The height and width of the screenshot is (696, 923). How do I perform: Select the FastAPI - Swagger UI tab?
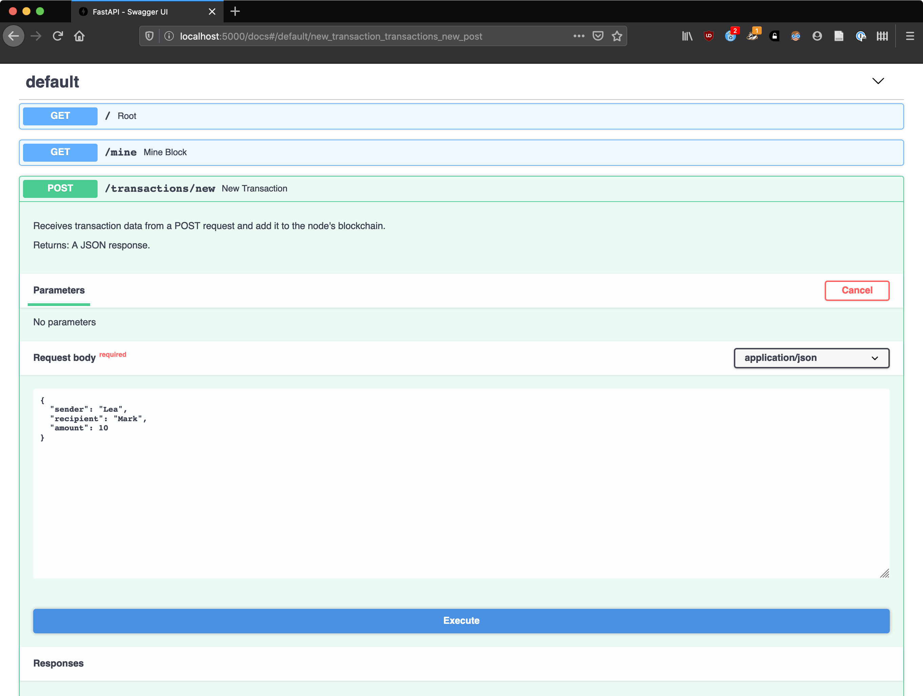(x=147, y=12)
